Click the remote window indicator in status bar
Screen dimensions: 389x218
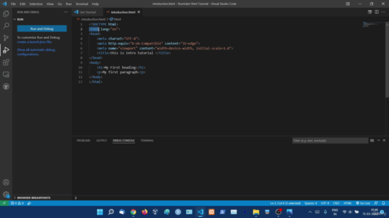click(x=4, y=203)
